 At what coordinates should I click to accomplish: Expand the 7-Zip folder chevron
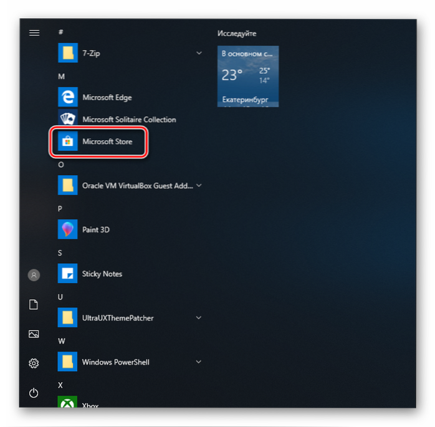click(x=199, y=54)
